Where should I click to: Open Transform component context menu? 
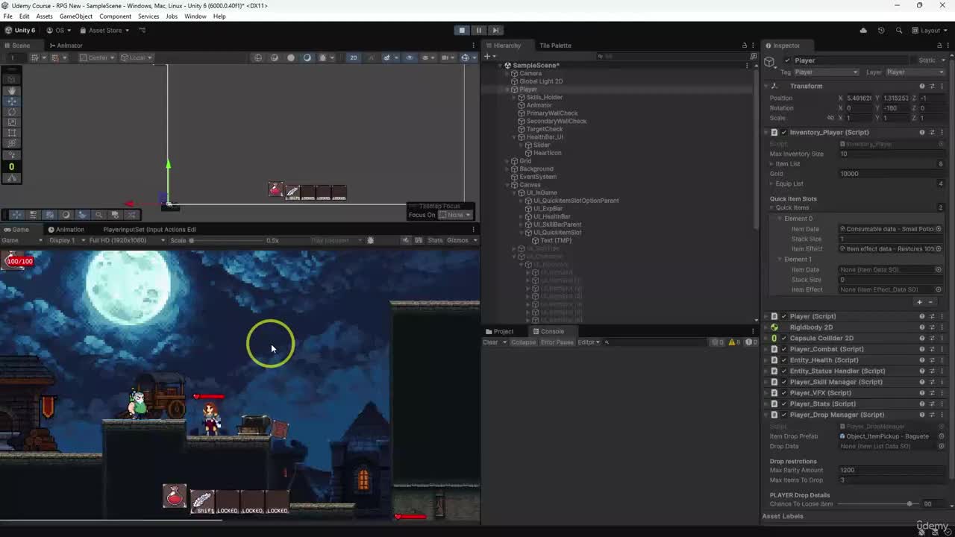coord(942,86)
